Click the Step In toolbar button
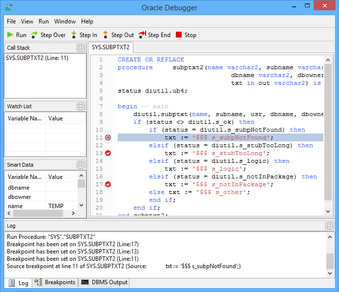339x292 pixels. pyautogui.click(x=84, y=35)
